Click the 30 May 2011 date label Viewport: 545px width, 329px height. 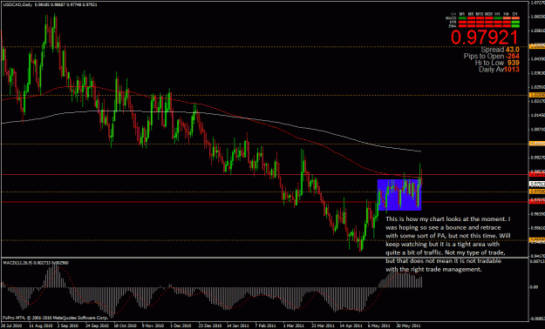pos(408,326)
